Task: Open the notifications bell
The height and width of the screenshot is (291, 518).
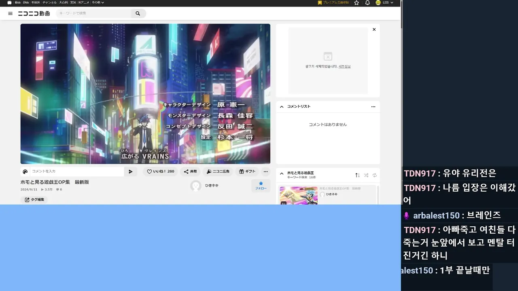Action: (x=367, y=2)
